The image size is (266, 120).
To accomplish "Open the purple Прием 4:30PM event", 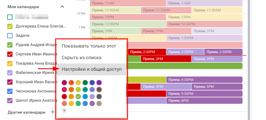I will click(x=204, y=80).
